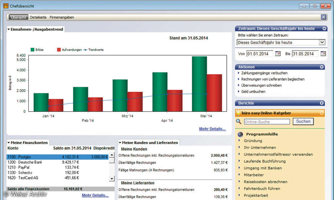The height and width of the screenshot is (200, 334).
Task: Click Fällige Mahnungen (4 Rechnungen) row
Action: [x=173, y=170]
